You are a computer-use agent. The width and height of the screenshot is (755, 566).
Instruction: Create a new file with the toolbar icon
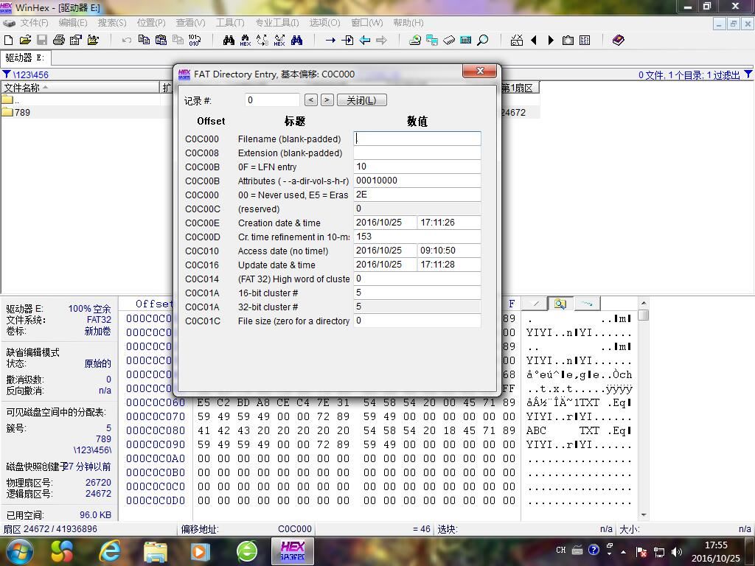[9, 41]
